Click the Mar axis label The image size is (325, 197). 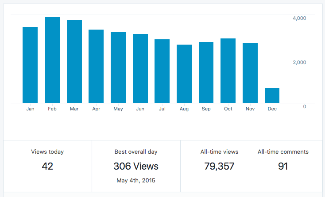[x=74, y=109]
